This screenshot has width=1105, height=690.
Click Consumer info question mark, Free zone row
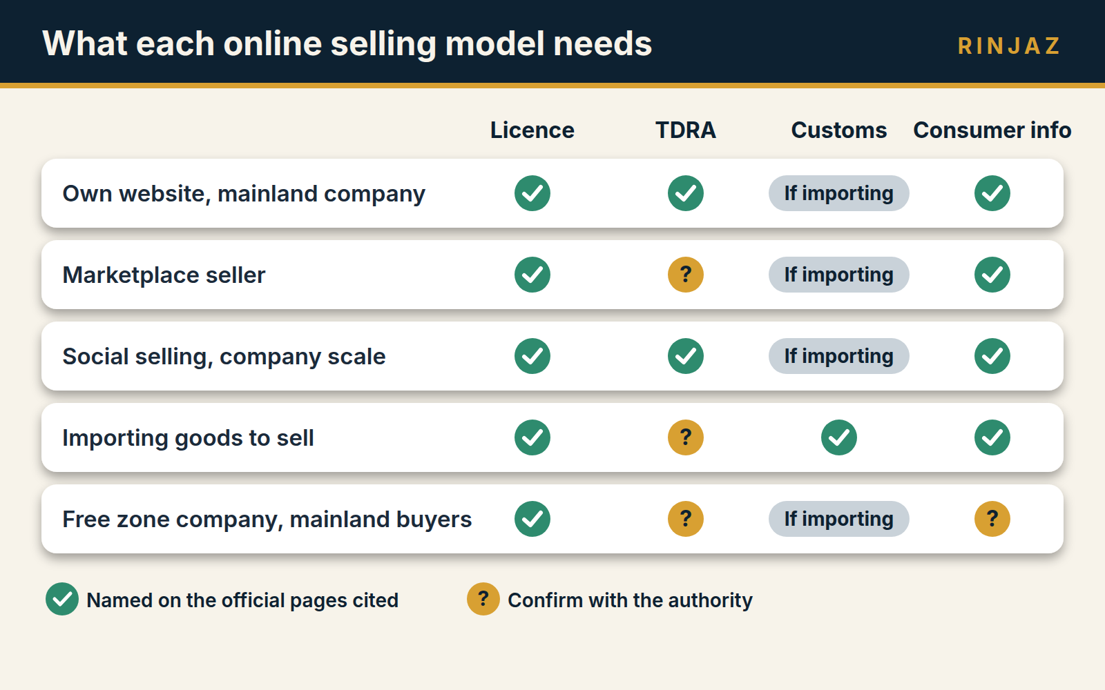pyautogui.click(x=992, y=519)
